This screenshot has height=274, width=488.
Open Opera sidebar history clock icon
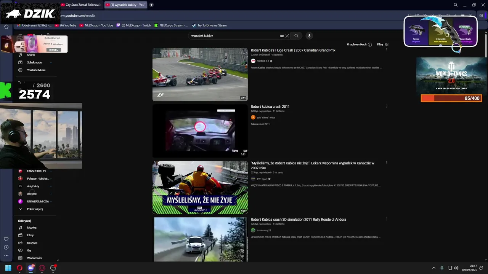pyautogui.click(x=6, y=247)
